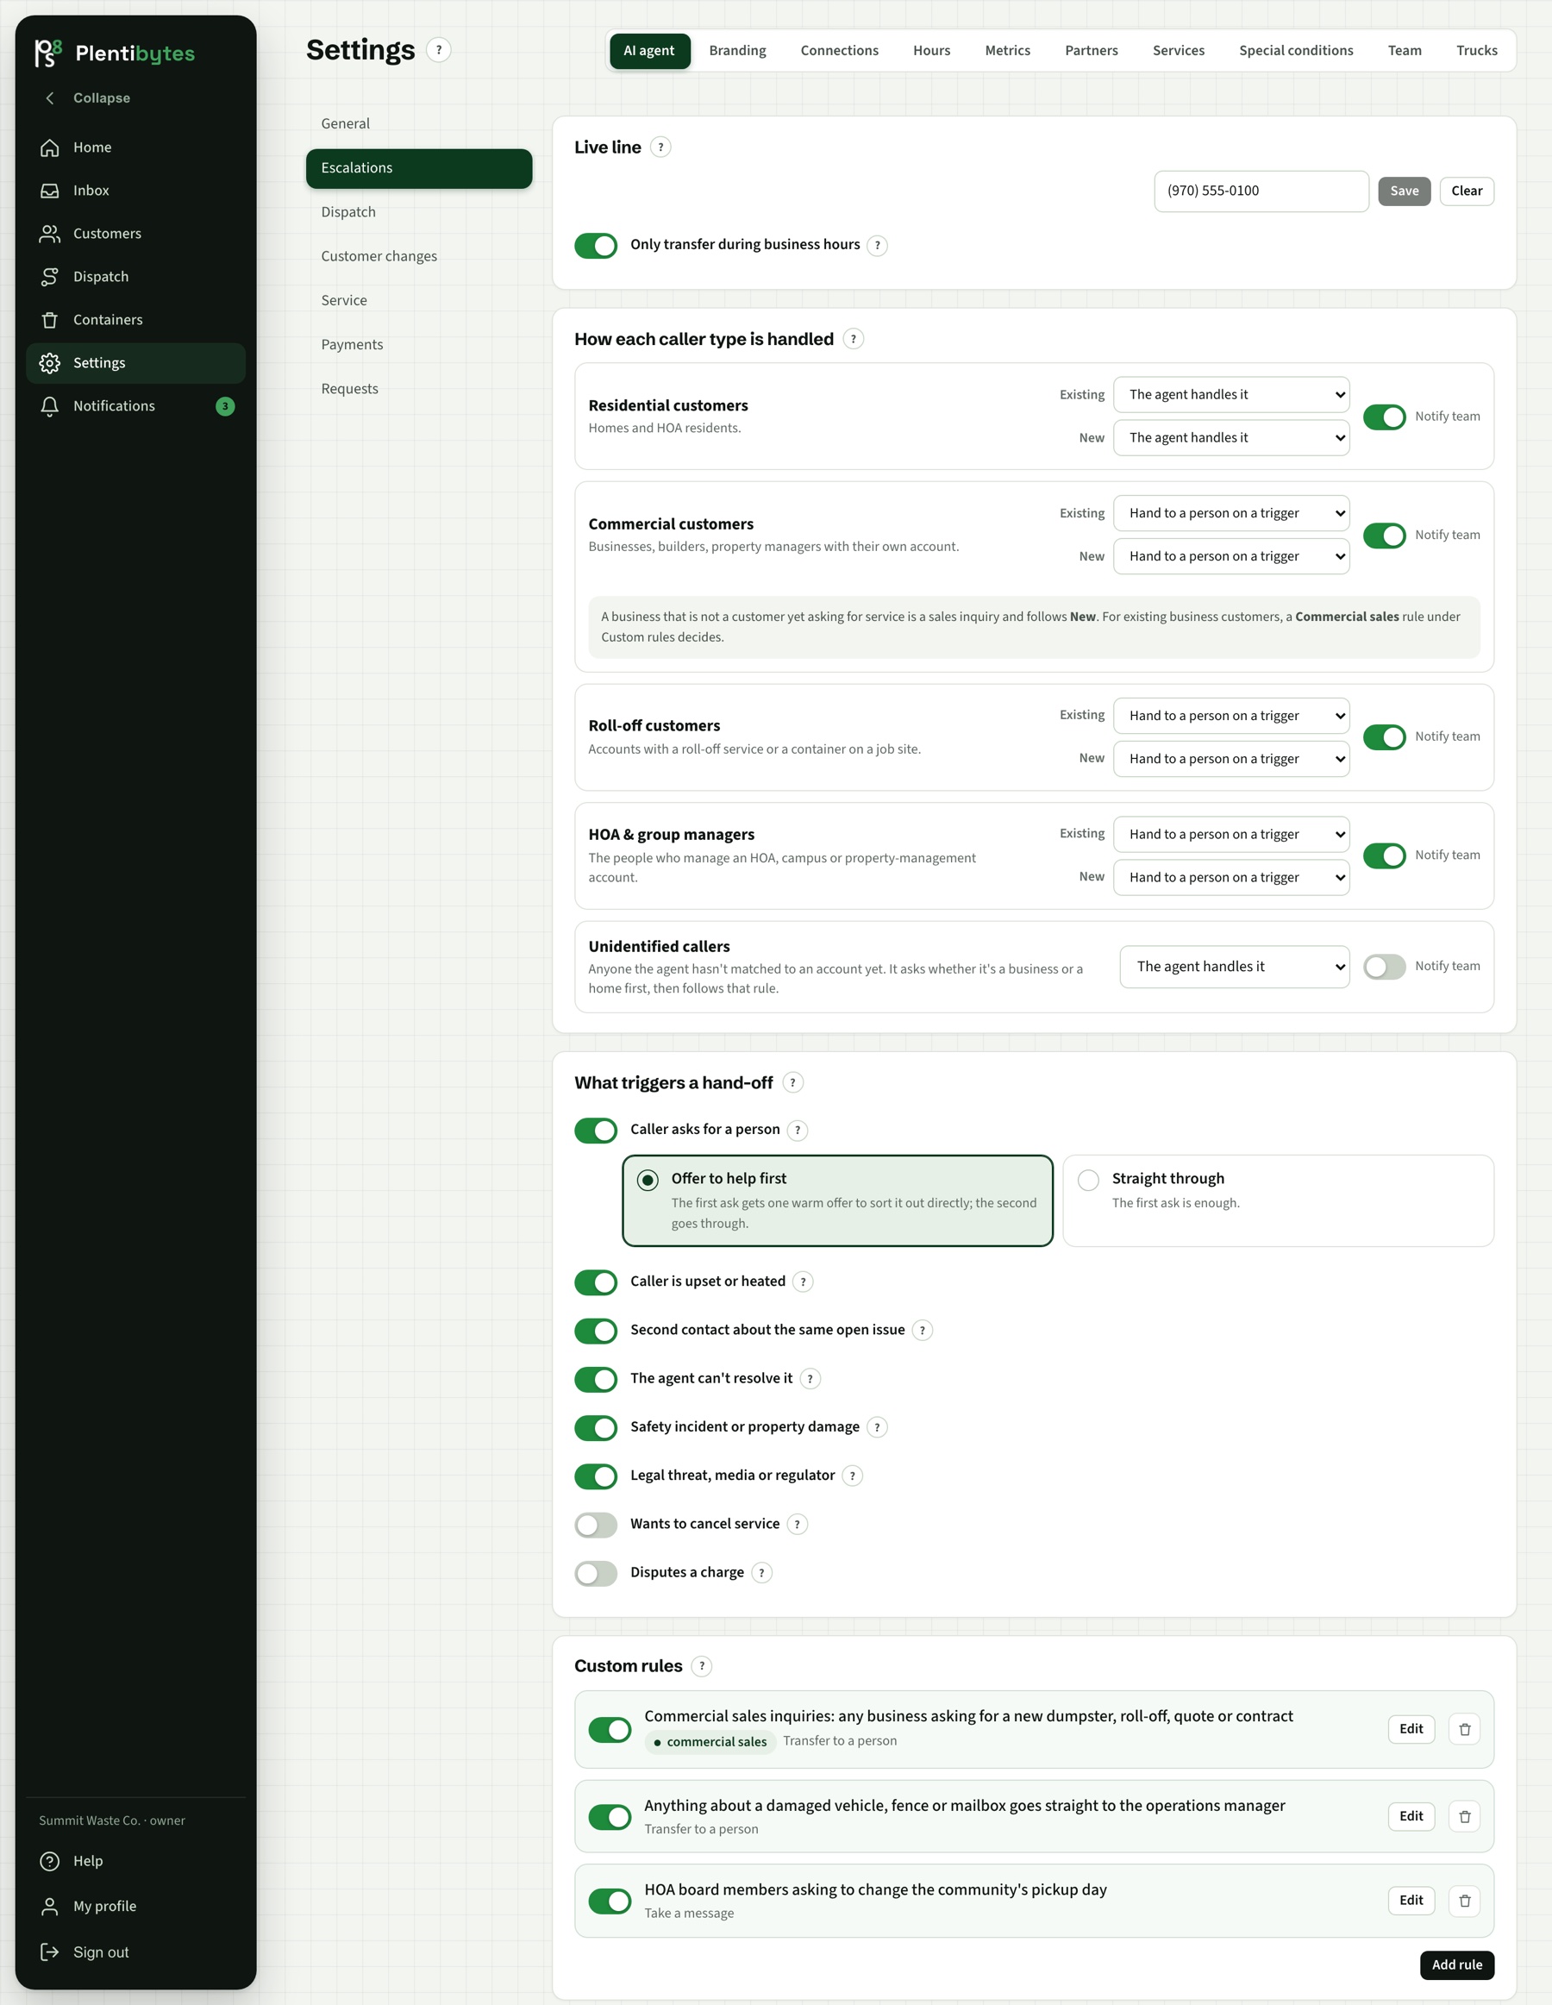Enable Wants to cancel service trigger
This screenshot has width=1552, height=2005.
click(596, 1526)
